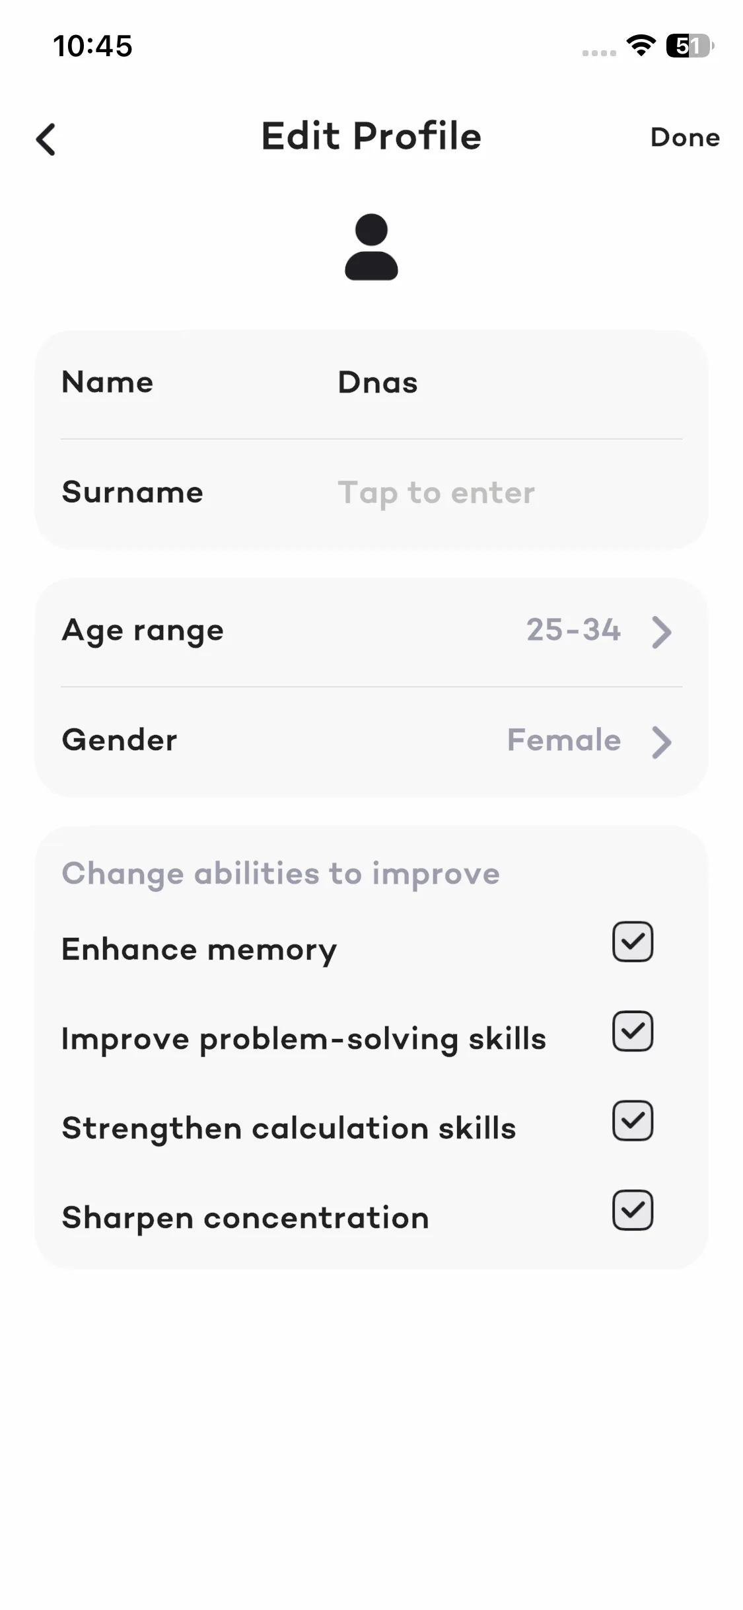Viewport: 743px width, 1610px height.
Task: Toggle Strengthen calculation skills checkbox
Action: [x=632, y=1121]
